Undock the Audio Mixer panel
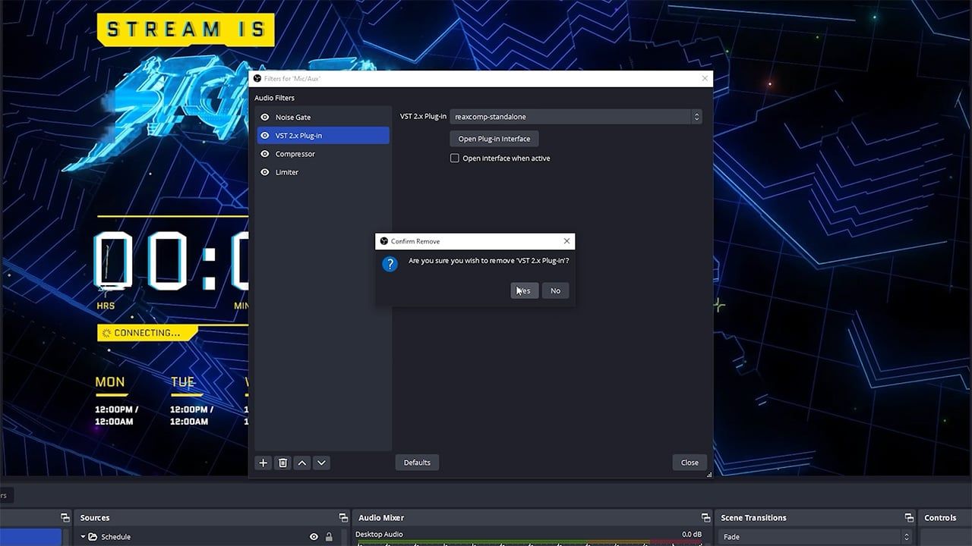 [705, 518]
